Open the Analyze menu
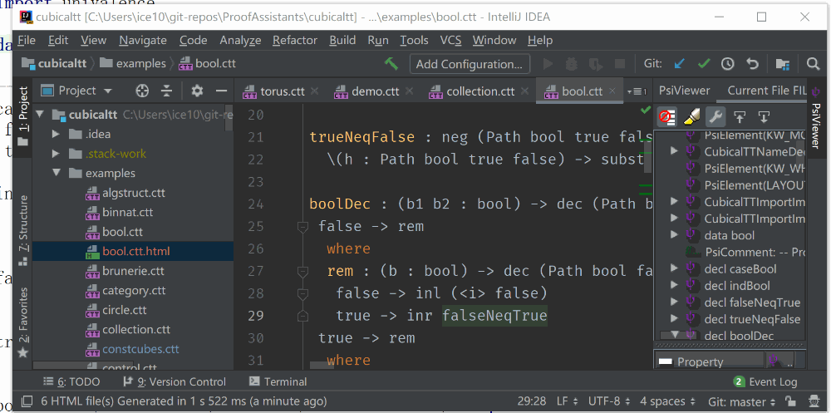 241,40
